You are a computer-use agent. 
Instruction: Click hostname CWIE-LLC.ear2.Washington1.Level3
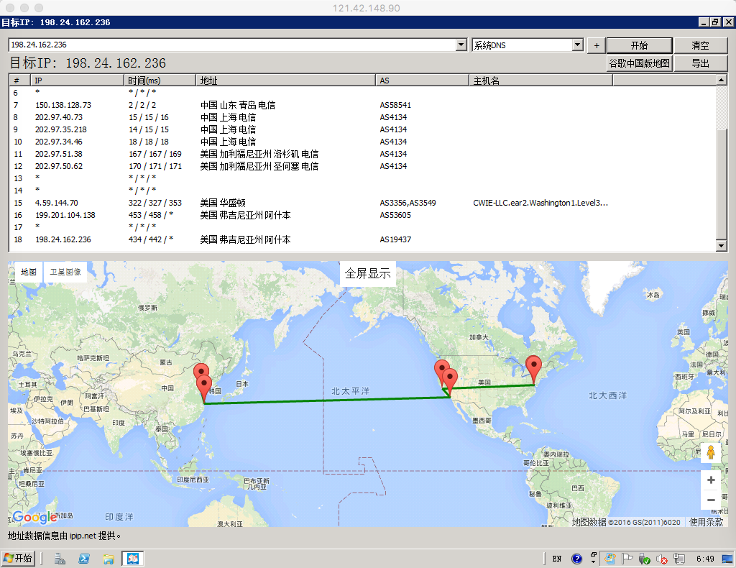540,203
